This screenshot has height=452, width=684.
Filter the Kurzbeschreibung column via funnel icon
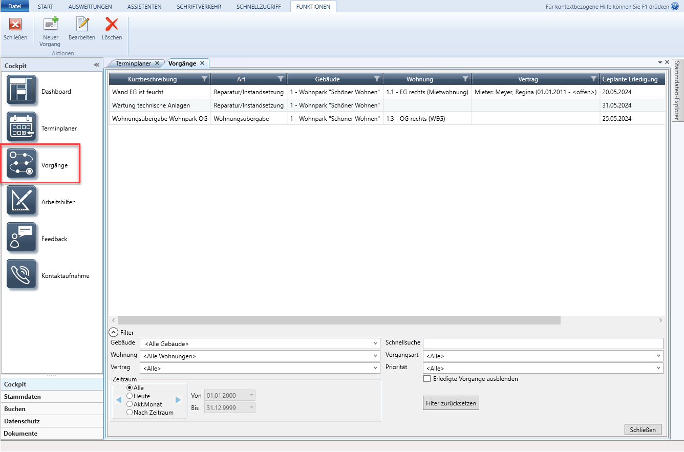[x=204, y=79]
